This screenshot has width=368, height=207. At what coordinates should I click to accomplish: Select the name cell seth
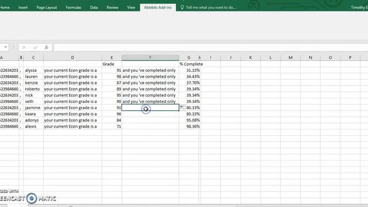(x=33, y=101)
